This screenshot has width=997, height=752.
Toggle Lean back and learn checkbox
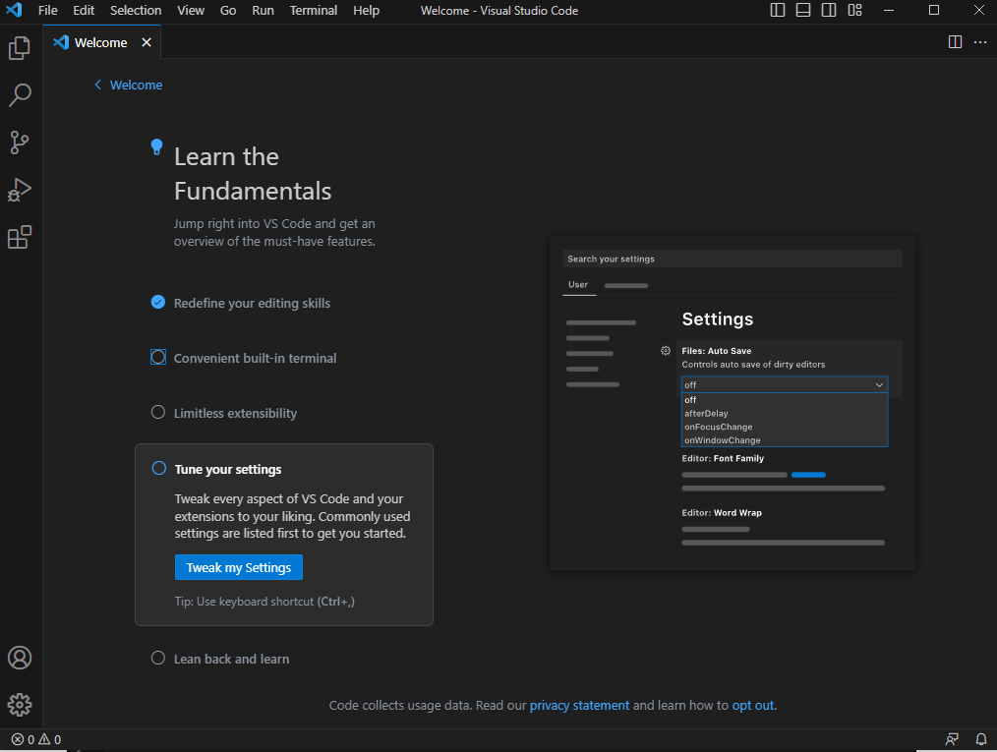[157, 658]
